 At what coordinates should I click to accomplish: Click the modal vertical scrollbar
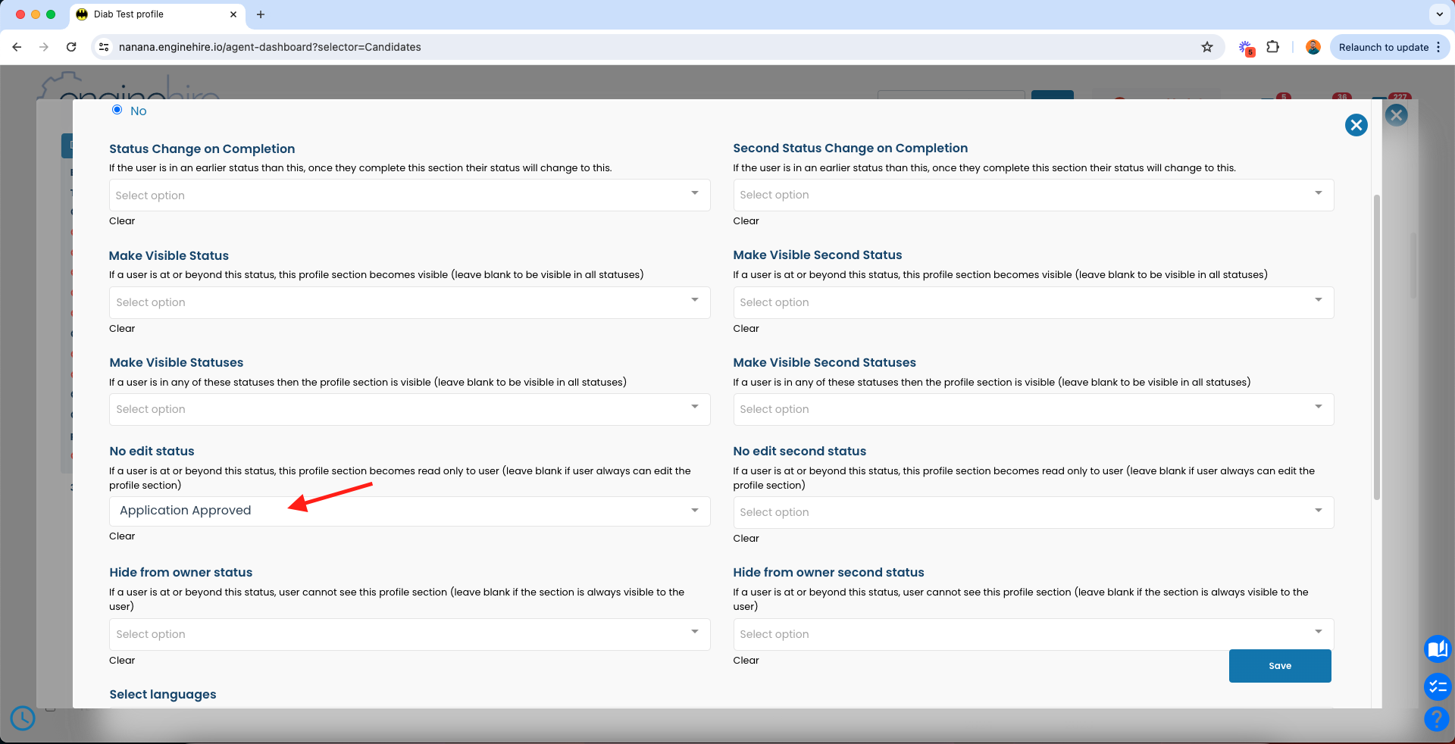click(x=1377, y=347)
